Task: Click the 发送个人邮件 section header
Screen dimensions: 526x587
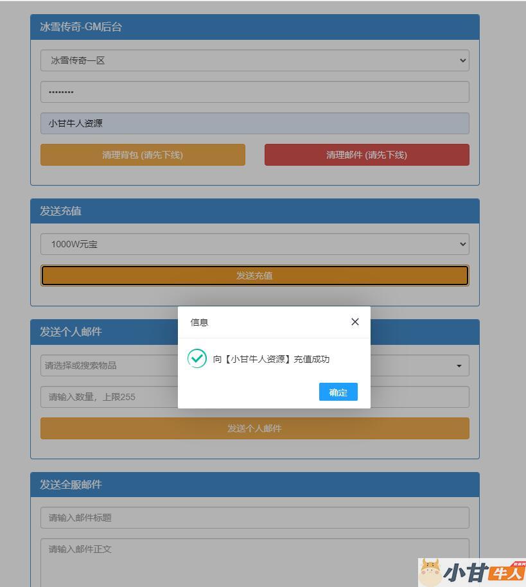Action: (x=103, y=332)
